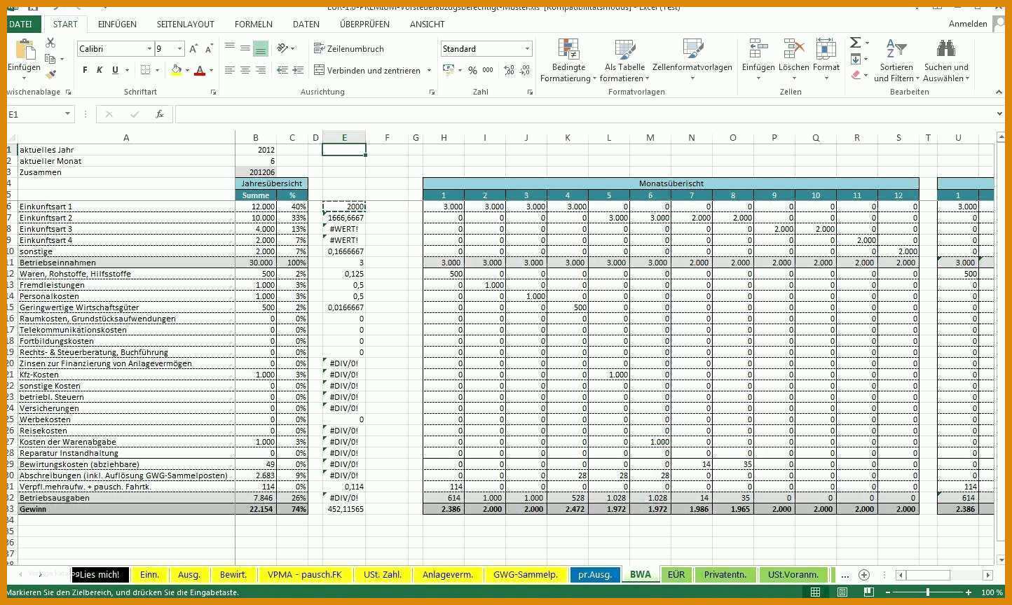The image size is (1012, 605).
Task: Increase font size with the large A icon
Action: pyautogui.click(x=193, y=49)
